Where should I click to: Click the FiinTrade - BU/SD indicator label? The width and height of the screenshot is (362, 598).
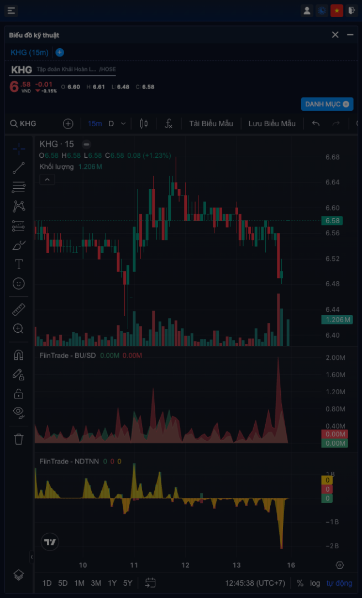[68, 355]
